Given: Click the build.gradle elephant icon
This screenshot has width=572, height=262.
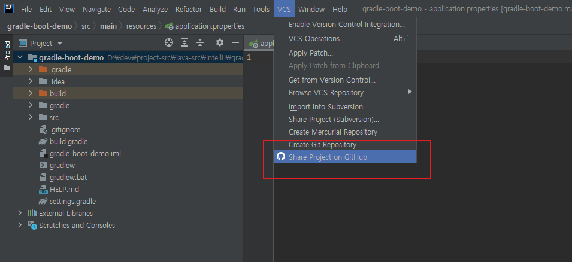Looking at the screenshot, I should click(43, 141).
